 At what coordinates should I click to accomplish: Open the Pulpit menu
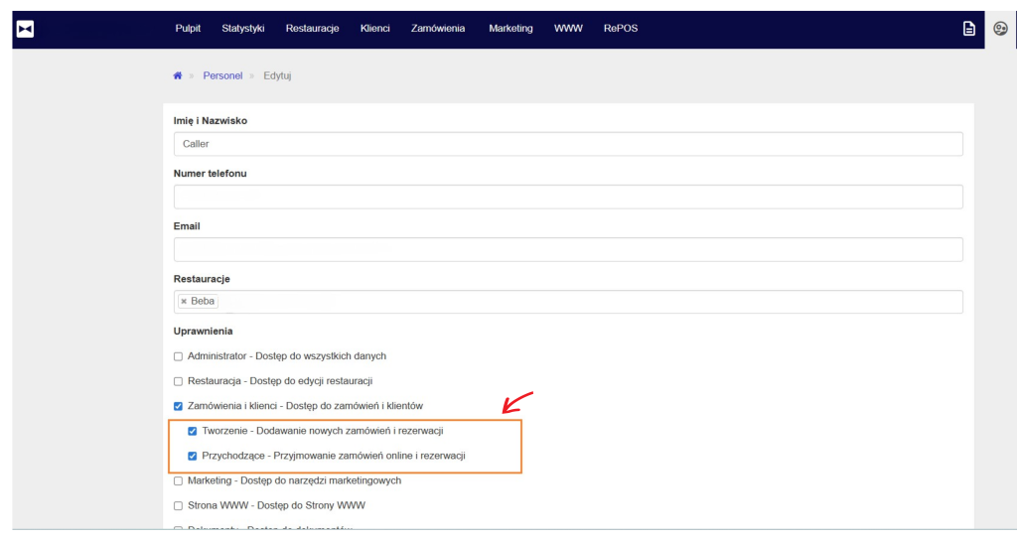188,29
